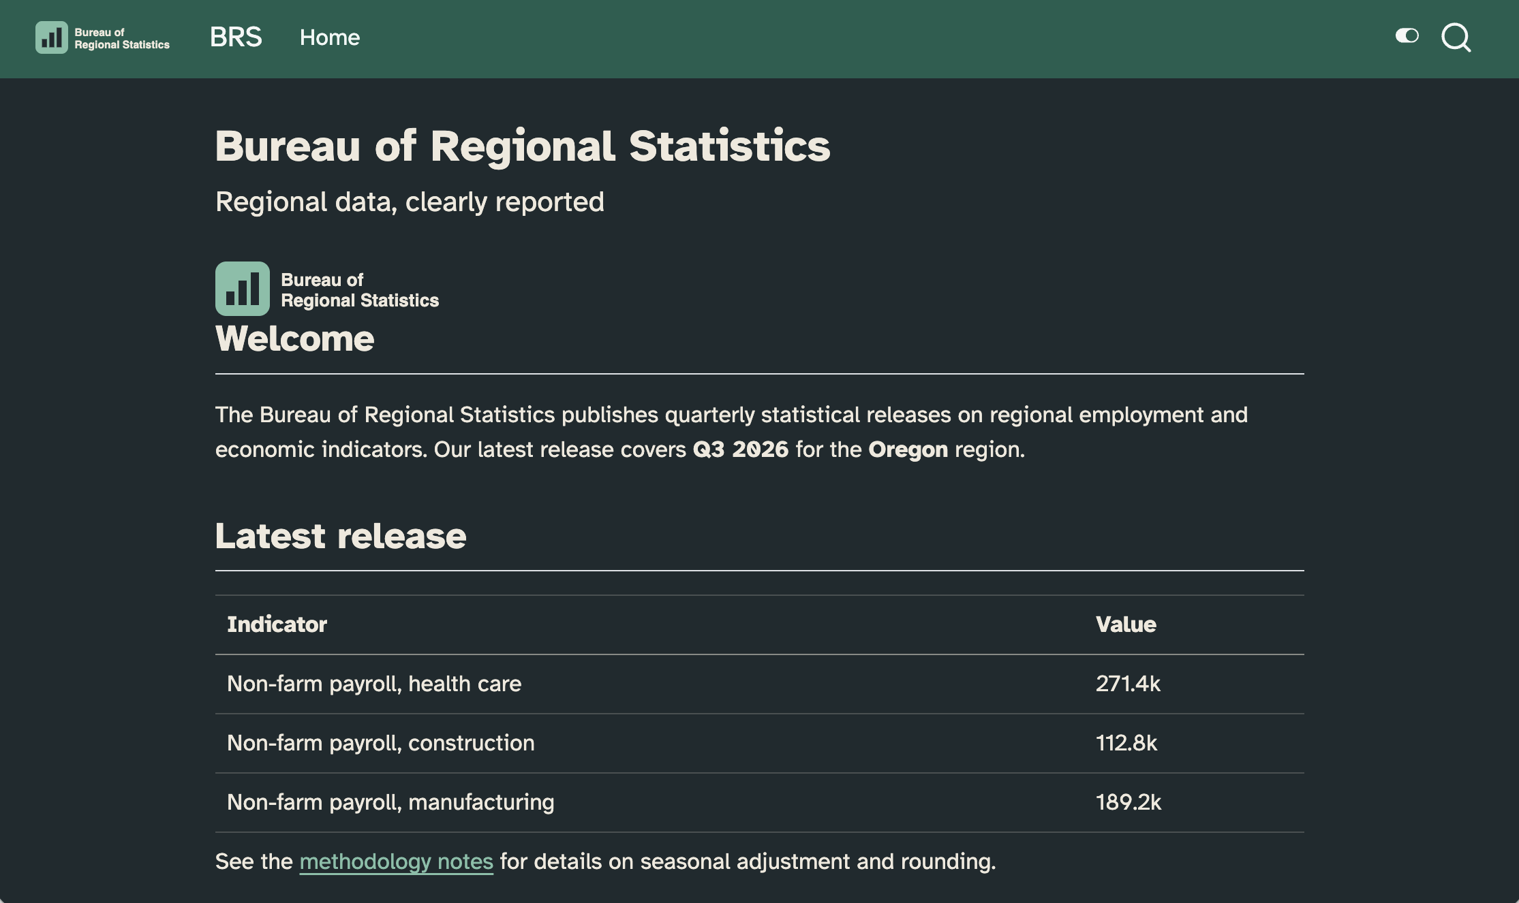The width and height of the screenshot is (1519, 903).
Task: Click the bold 'Q3 2026' text
Action: (741, 449)
